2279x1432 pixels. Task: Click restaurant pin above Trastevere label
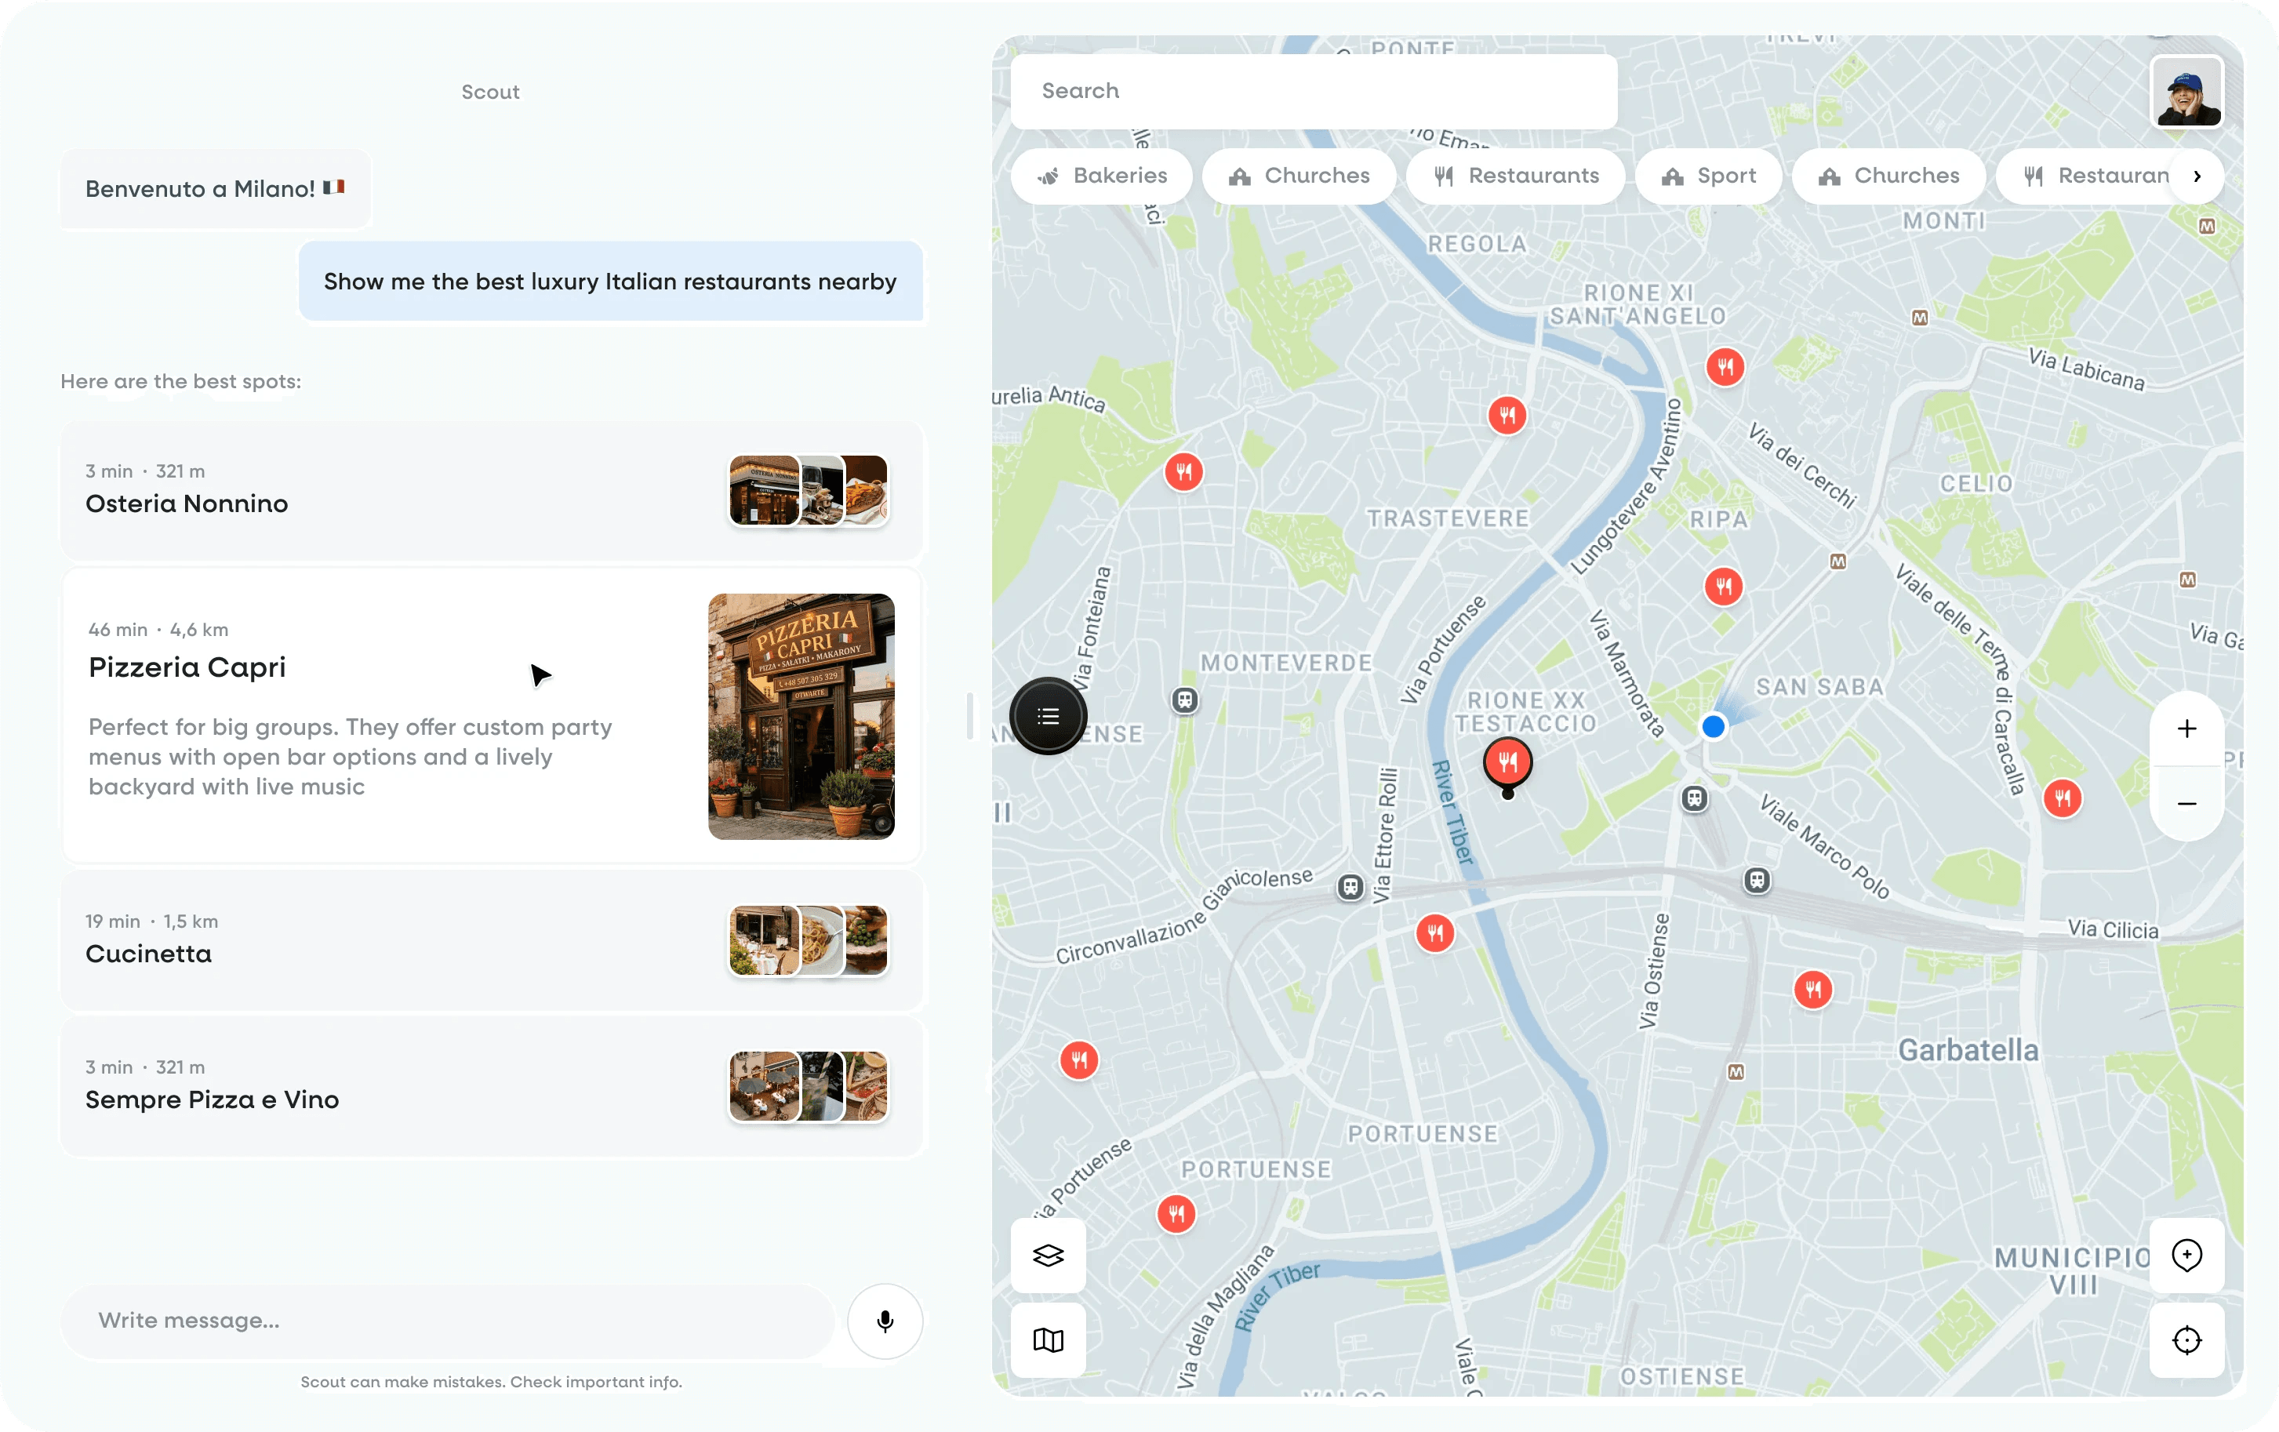[1507, 415]
